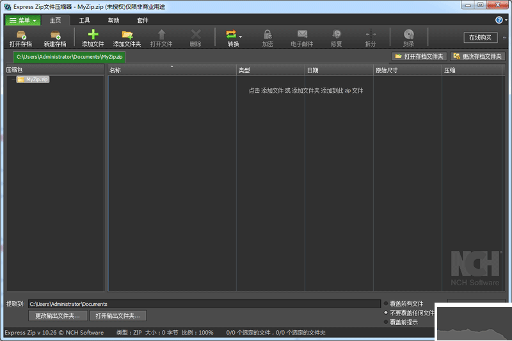Click the green plus 添加文件 icon
Image resolution: width=512 pixels, height=341 pixels.
[x=93, y=35]
